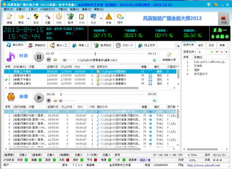Viewport: 232px width, 169px height.
Task: Open the 操作 menu
Action: coord(9,9)
